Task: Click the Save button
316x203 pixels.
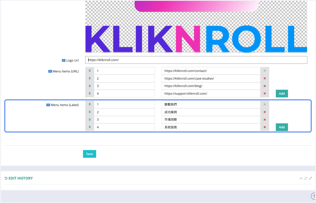Action: pyautogui.click(x=90, y=154)
